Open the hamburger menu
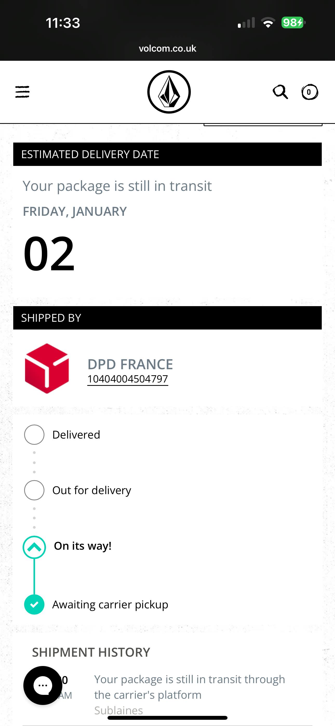 point(22,92)
